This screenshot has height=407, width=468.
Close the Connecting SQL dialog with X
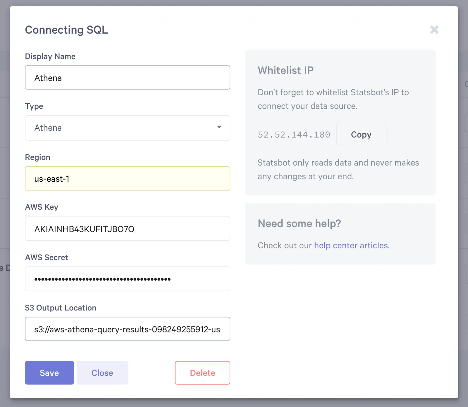coord(434,30)
